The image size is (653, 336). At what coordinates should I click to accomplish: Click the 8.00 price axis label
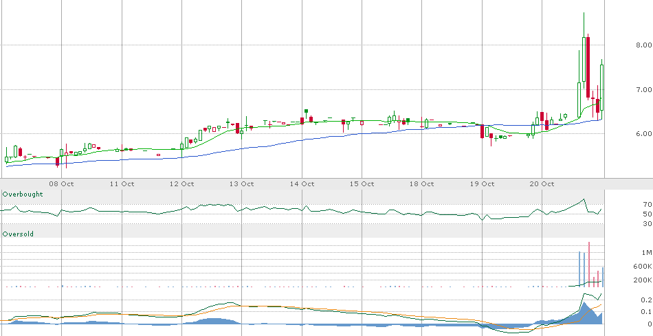643,45
